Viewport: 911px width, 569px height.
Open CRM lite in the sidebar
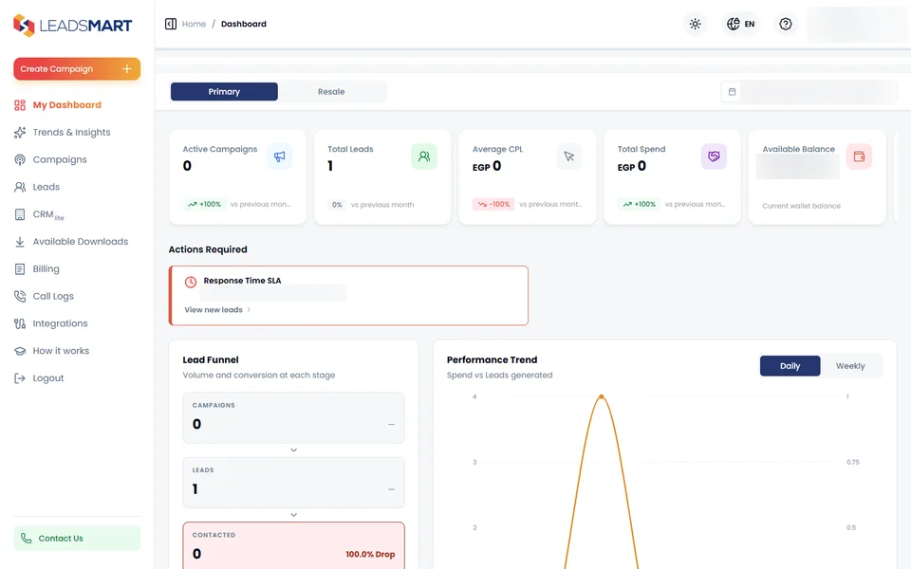(48, 214)
